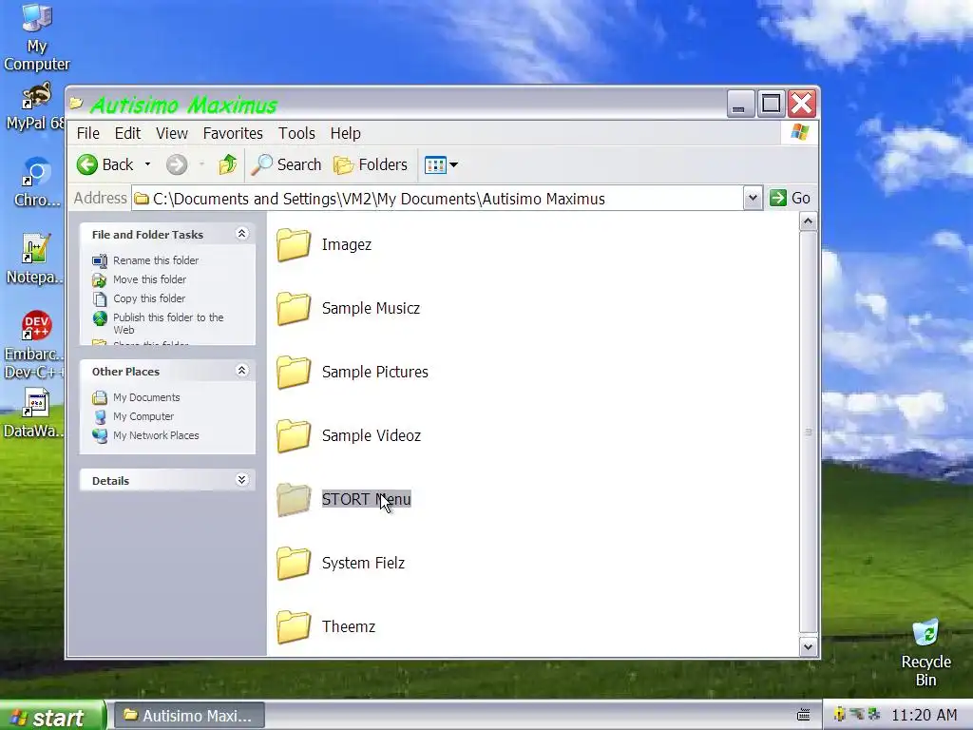The width and height of the screenshot is (973, 730).
Task: Select the Imagez folder name
Action: click(346, 244)
